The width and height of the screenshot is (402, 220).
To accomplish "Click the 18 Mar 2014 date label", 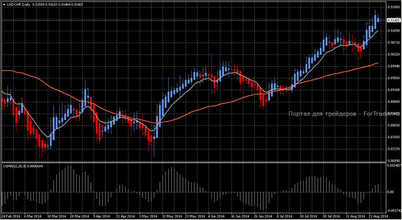I will coord(56,216).
